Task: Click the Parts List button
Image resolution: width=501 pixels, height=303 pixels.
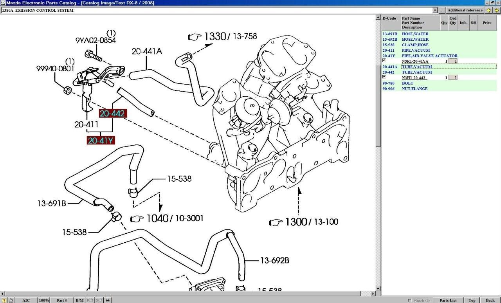Action: [x=448, y=300]
